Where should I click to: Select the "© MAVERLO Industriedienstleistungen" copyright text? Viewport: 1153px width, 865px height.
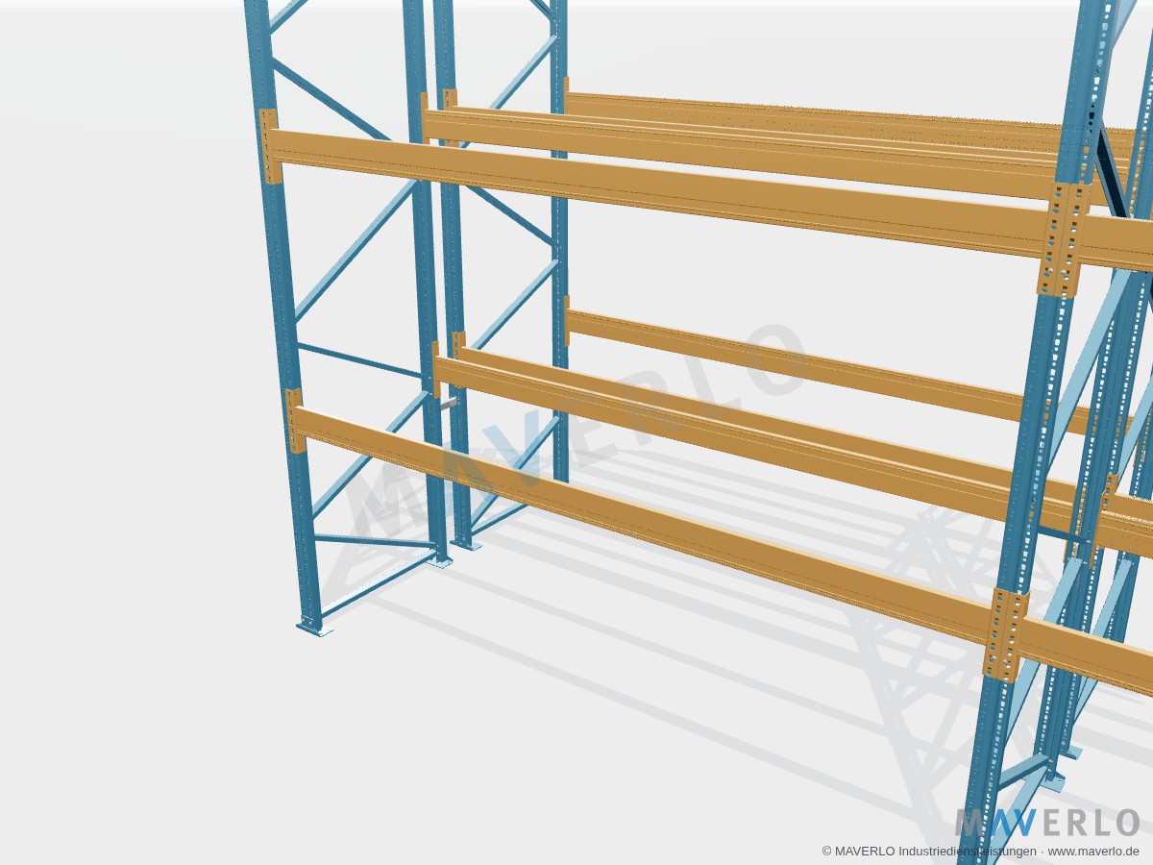[x=929, y=852]
